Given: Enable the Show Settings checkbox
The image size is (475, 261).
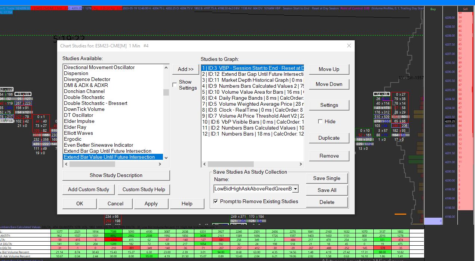Looking at the screenshot, I should 175,85.
